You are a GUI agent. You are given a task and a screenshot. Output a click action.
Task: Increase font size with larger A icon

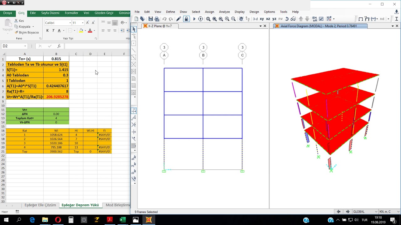pyautogui.click(x=87, y=23)
